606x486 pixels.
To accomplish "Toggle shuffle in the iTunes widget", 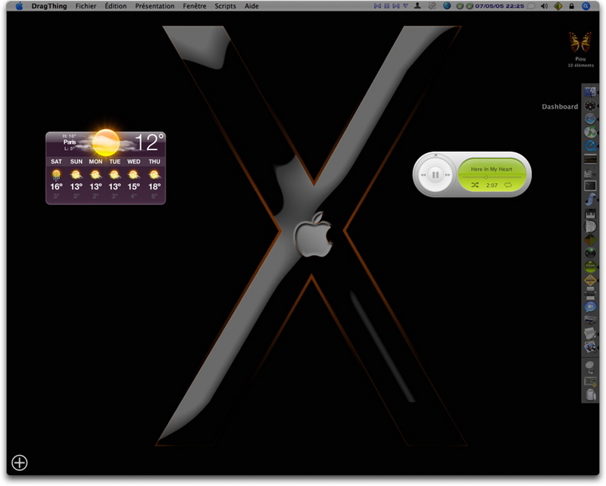I will coord(475,185).
